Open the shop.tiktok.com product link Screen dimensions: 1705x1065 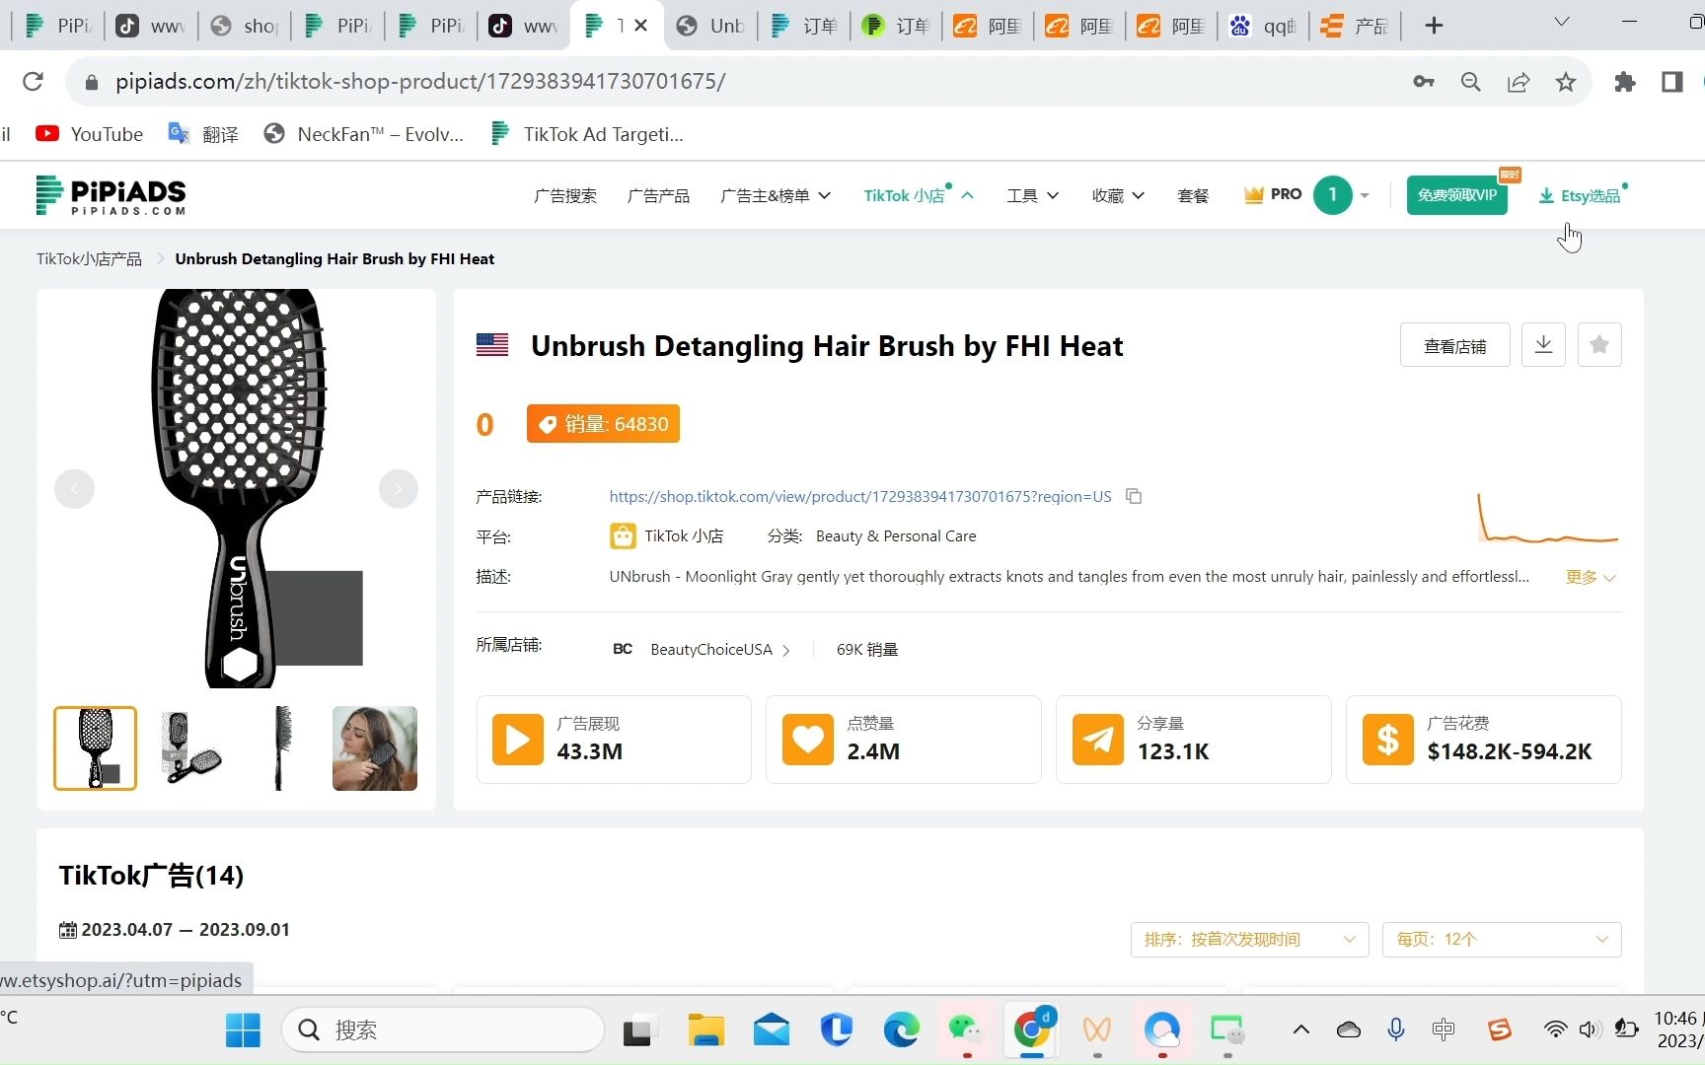coord(860,496)
